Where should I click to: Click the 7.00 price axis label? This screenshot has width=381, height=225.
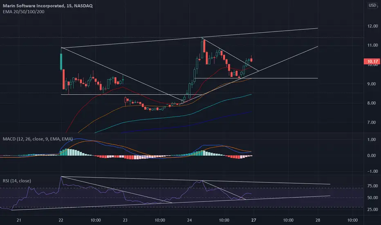[372, 122]
